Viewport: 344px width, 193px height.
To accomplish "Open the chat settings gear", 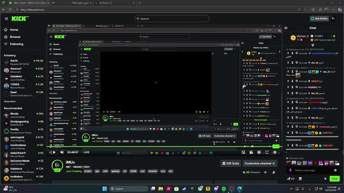I will coord(325,179).
